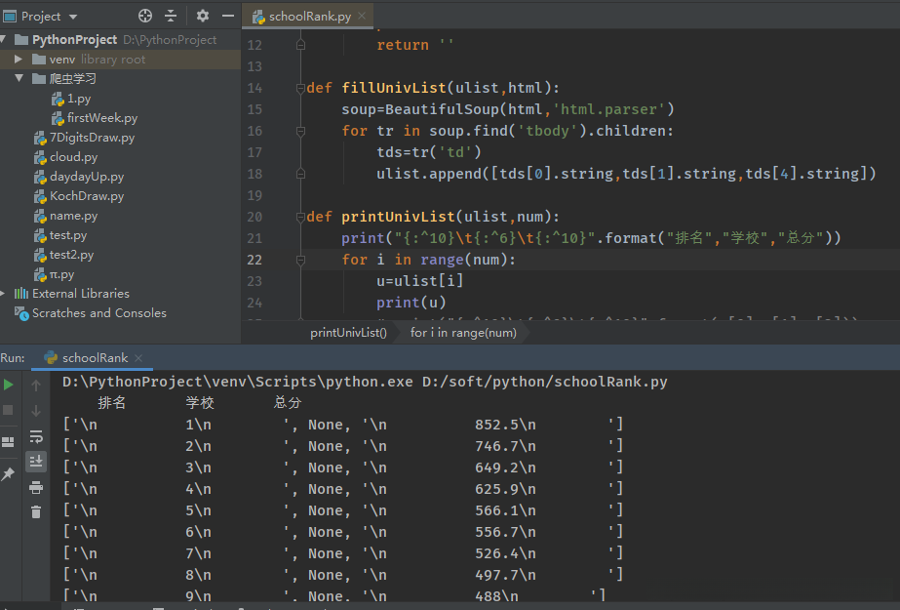Viewport: 900px width, 610px height.
Task: Collapse all in Project panel
Action: coord(171,16)
